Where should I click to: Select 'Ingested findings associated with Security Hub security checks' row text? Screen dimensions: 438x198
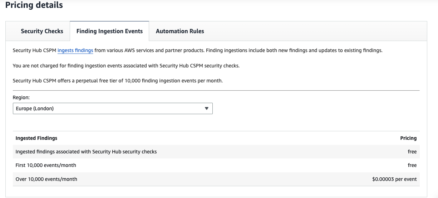pos(86,152)
